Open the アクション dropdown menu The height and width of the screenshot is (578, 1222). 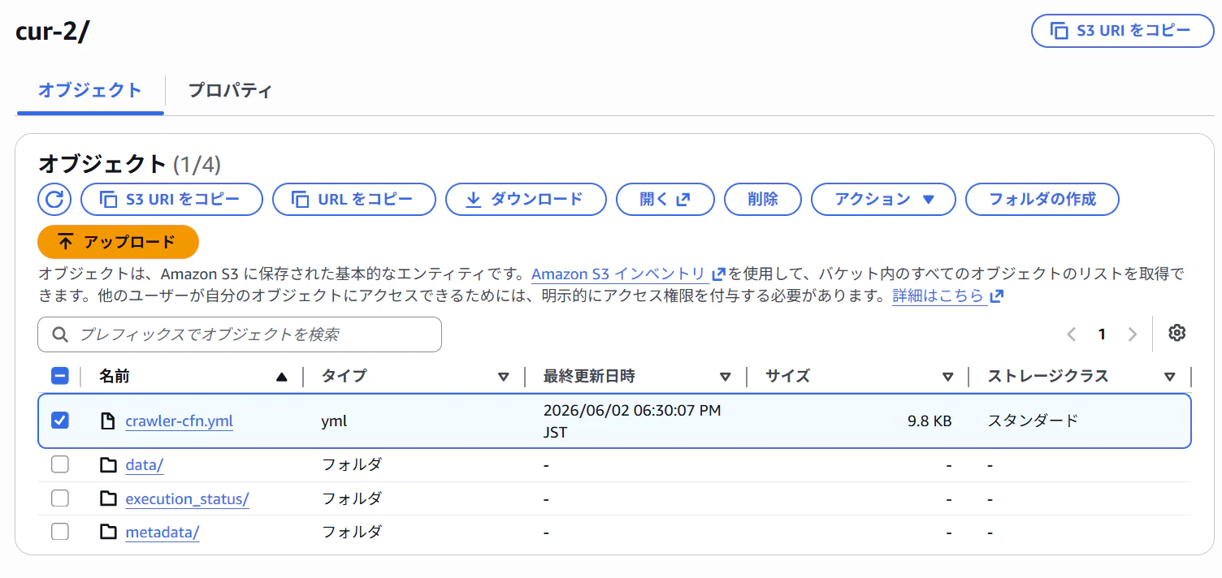(x=884, y=199)
